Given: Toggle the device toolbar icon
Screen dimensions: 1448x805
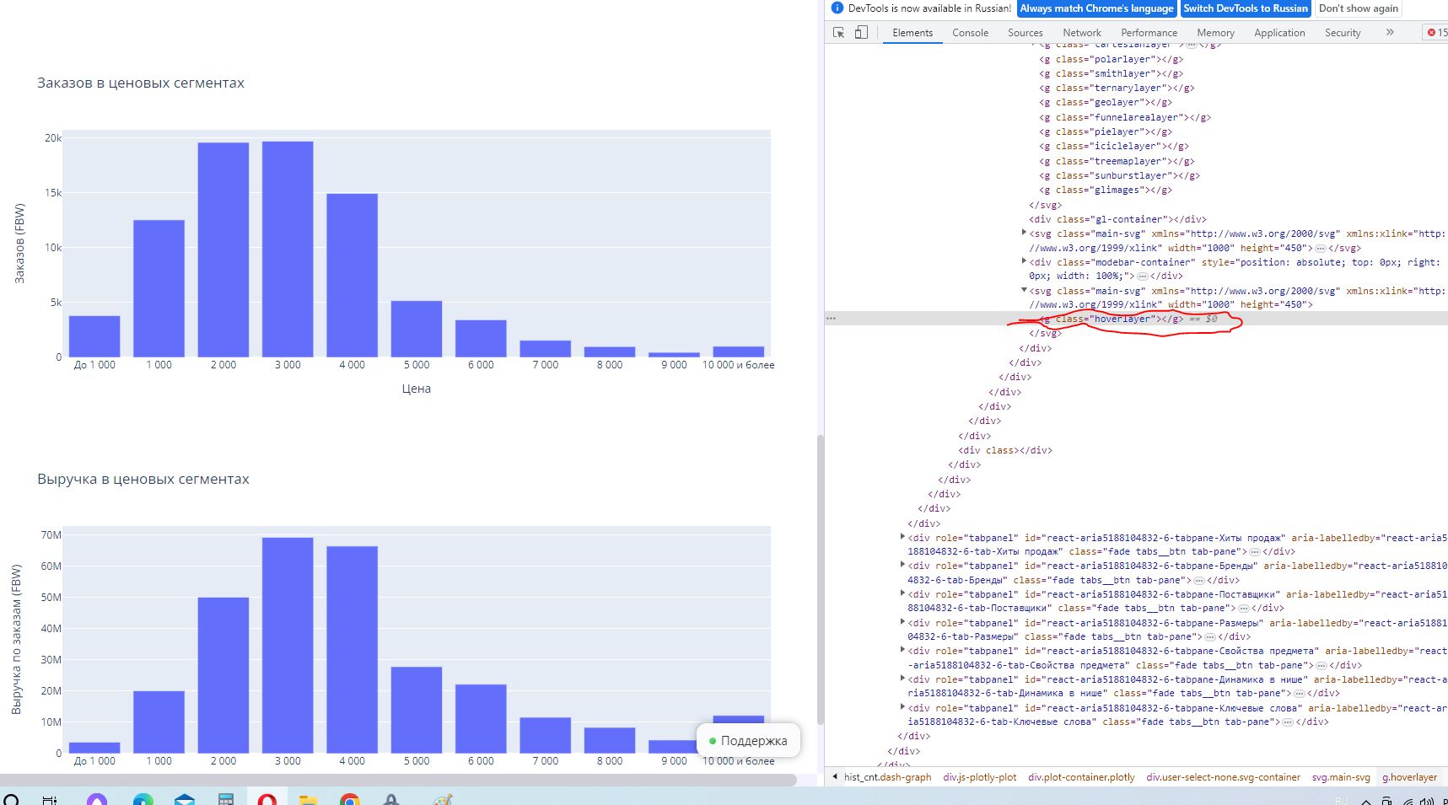Looking at the screenshot, I should [861, 33].
